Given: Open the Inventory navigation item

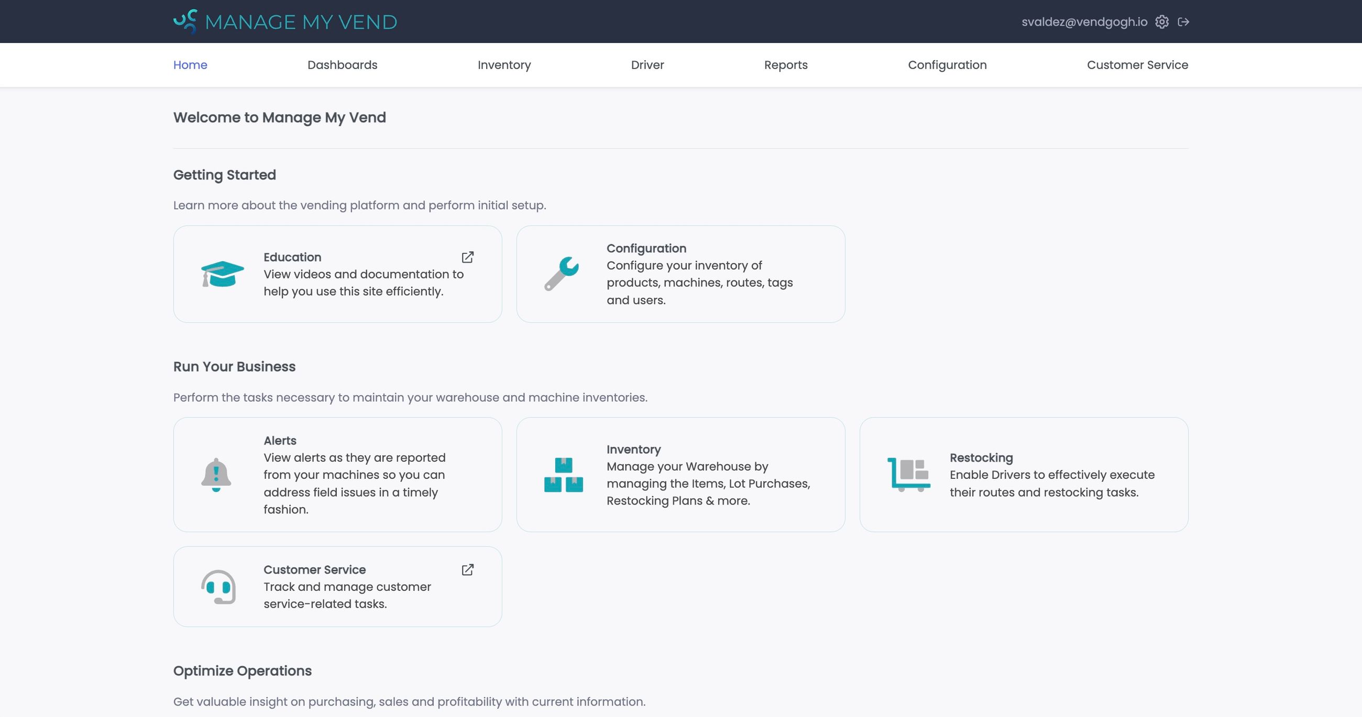Looking at the screenshot, I should click(x=504, y=64).
